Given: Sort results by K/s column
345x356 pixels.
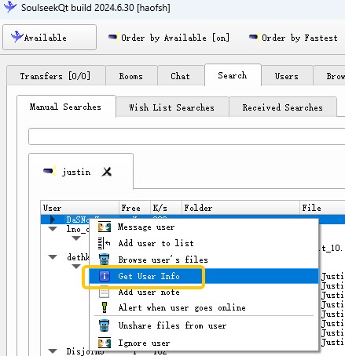Looking at the screenshot, I should coord(166,208).
